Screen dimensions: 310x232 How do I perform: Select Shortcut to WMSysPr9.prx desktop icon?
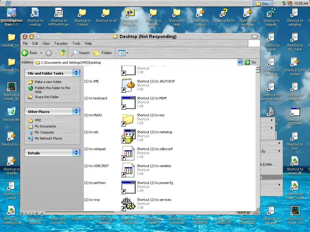point(59,17)
